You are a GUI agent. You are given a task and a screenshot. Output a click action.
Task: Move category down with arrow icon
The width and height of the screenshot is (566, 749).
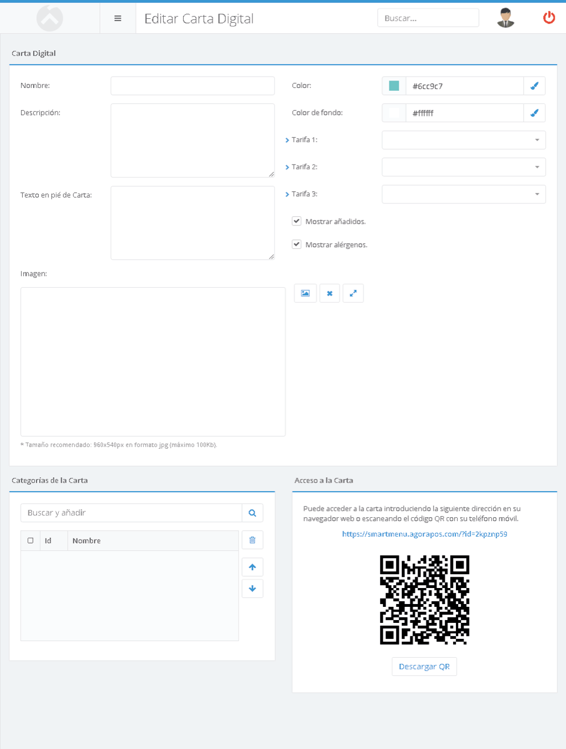pos(252,589)
